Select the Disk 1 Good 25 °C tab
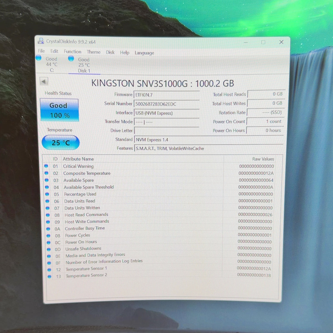The width and height of the screenshot is (333, 333). pos(84,65)
